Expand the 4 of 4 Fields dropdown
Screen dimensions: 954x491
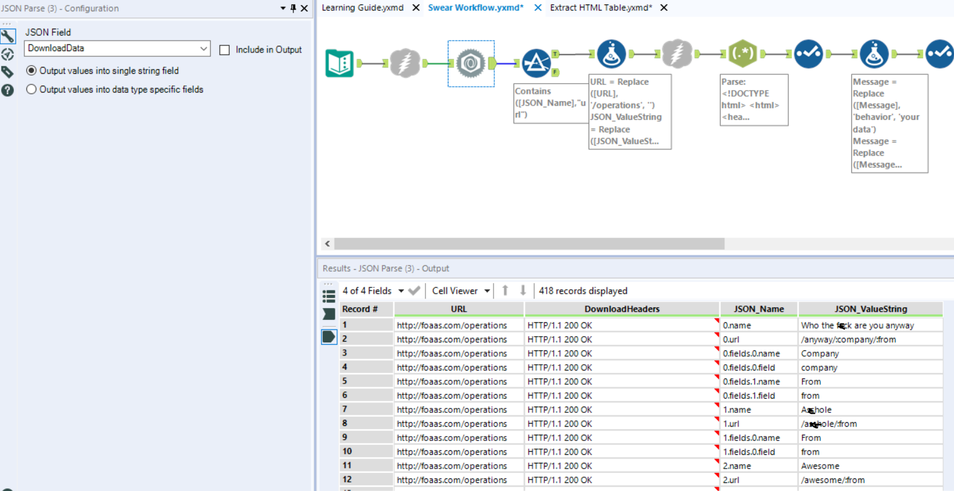tap(401, 291)
